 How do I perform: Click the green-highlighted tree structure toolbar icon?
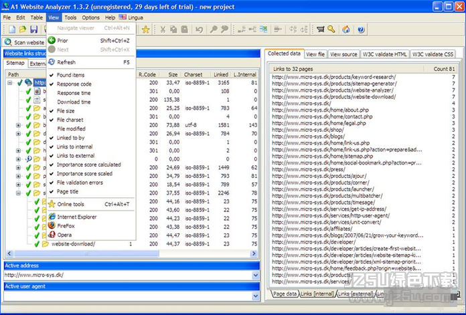tap(263, 29)
